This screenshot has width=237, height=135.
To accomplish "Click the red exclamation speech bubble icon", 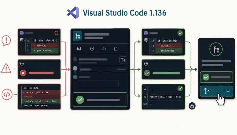I will click(x=6, y=41).
